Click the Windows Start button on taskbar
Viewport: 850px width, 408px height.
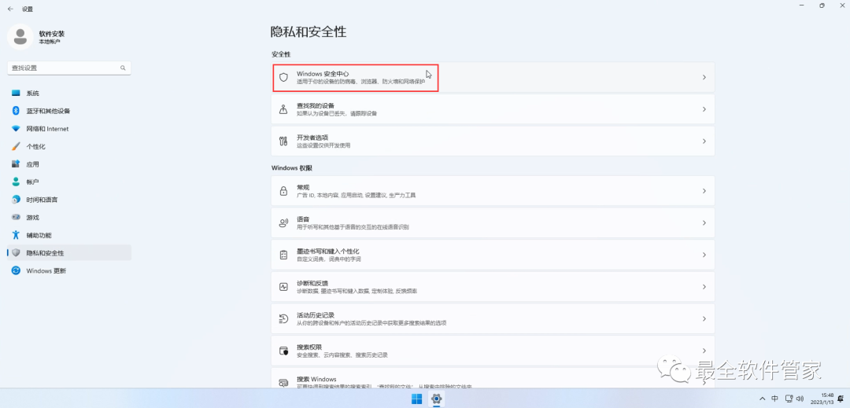[x=417, y=399]
